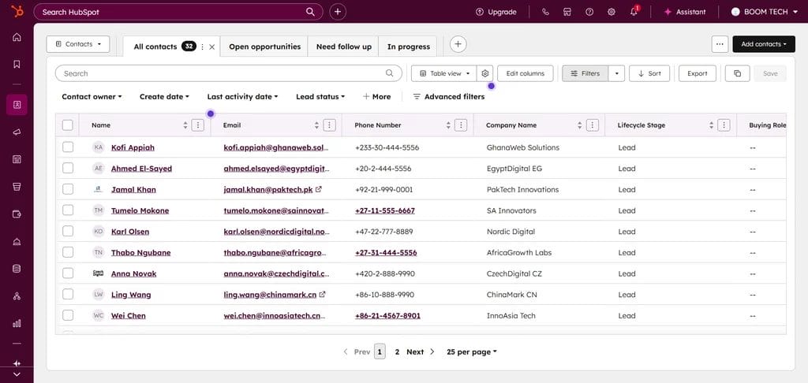808x383 pixels.
Task: Open the help question mark icon
Action: tap(589, 12)
